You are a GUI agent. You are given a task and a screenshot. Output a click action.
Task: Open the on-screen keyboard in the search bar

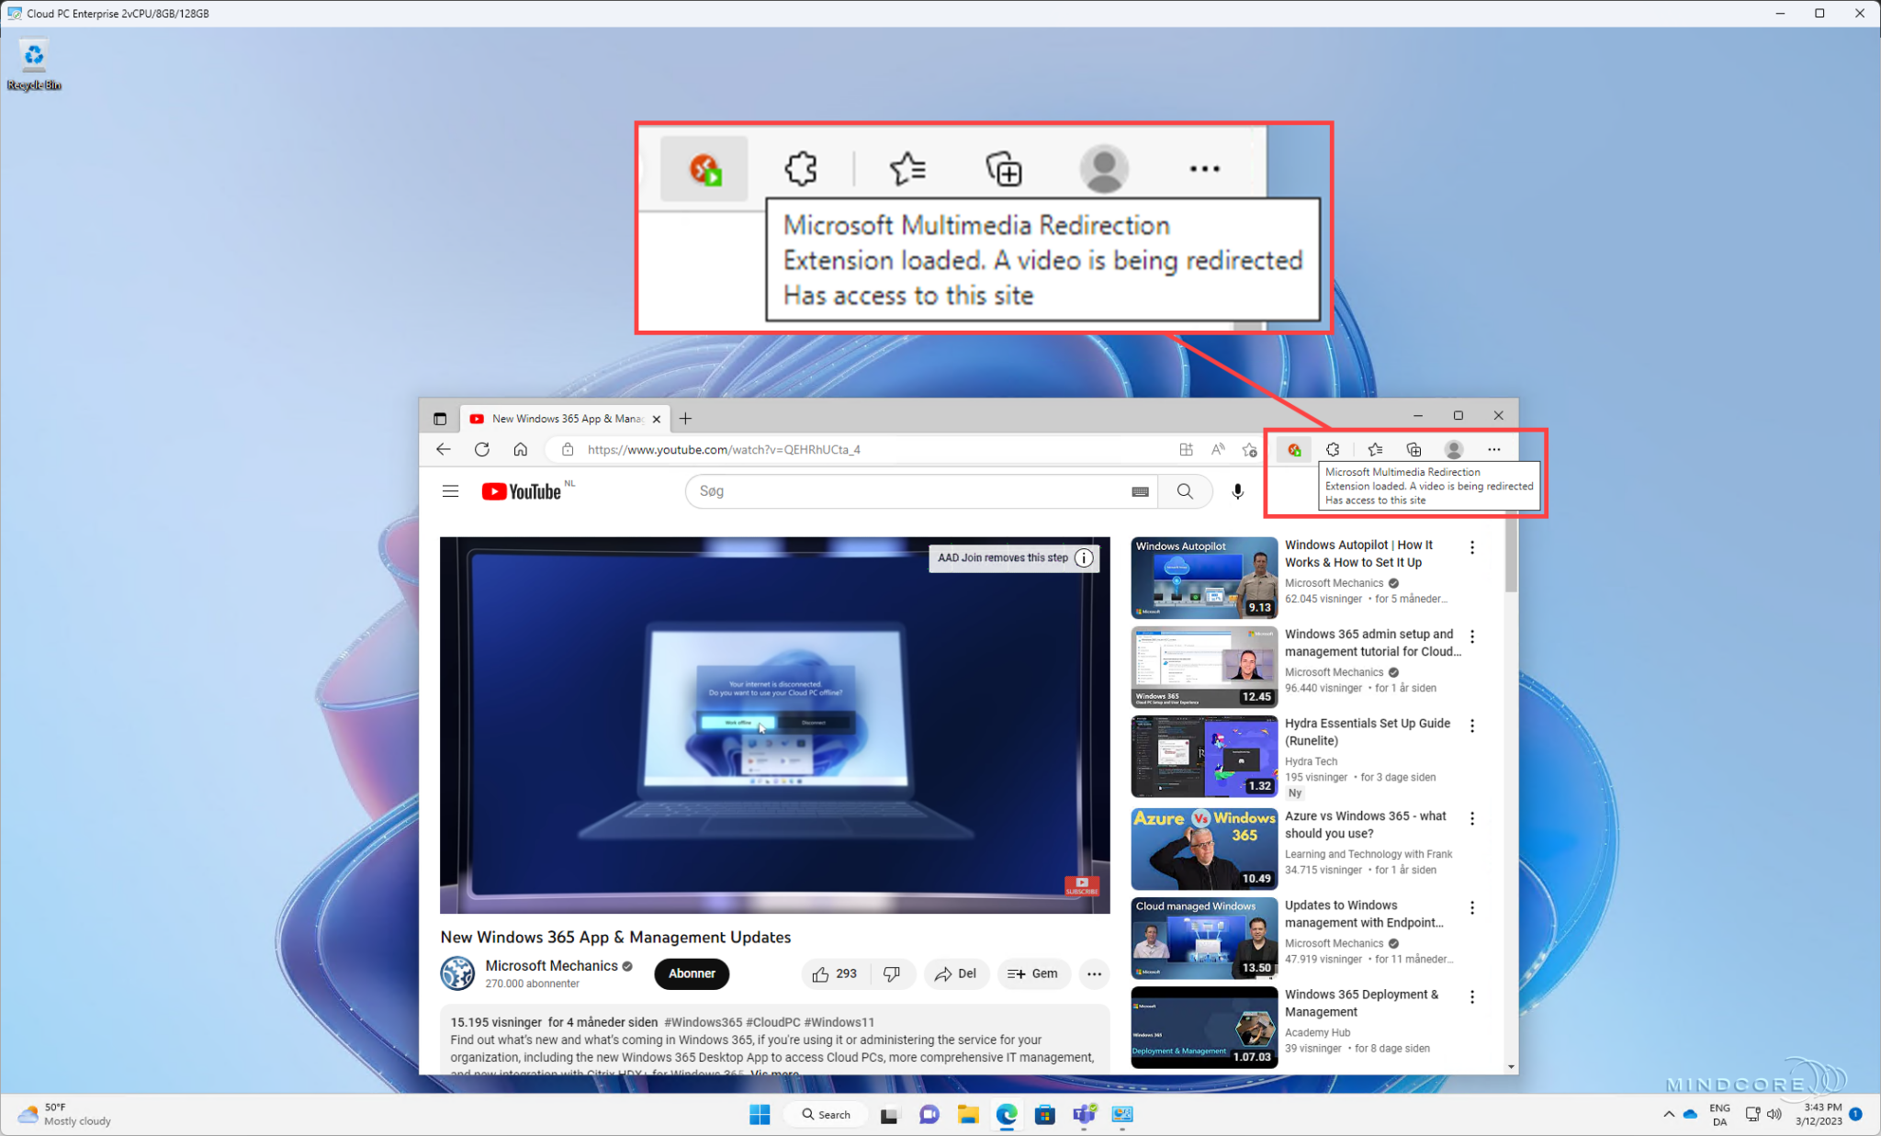[x=1141, y=491]
